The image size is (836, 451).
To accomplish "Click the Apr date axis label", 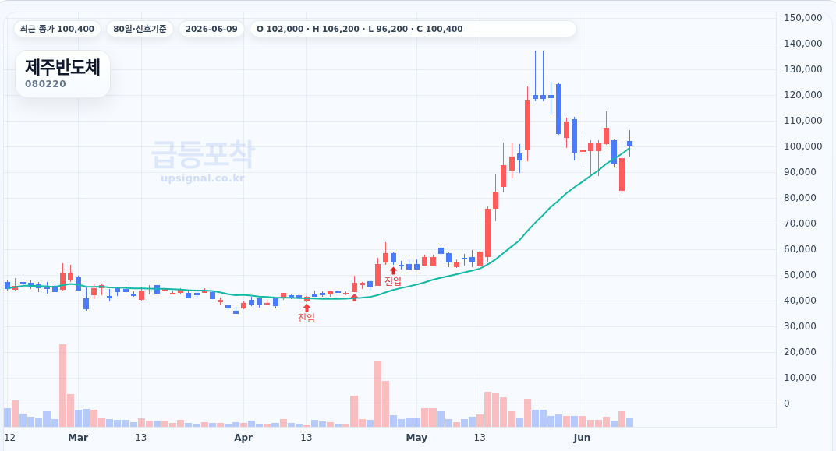I will [x=243, y=438].
